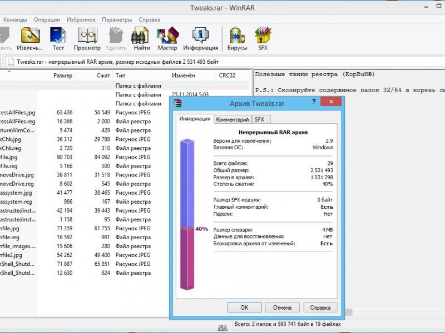
Task: Click the Отмена button
Action: [283, 307]
